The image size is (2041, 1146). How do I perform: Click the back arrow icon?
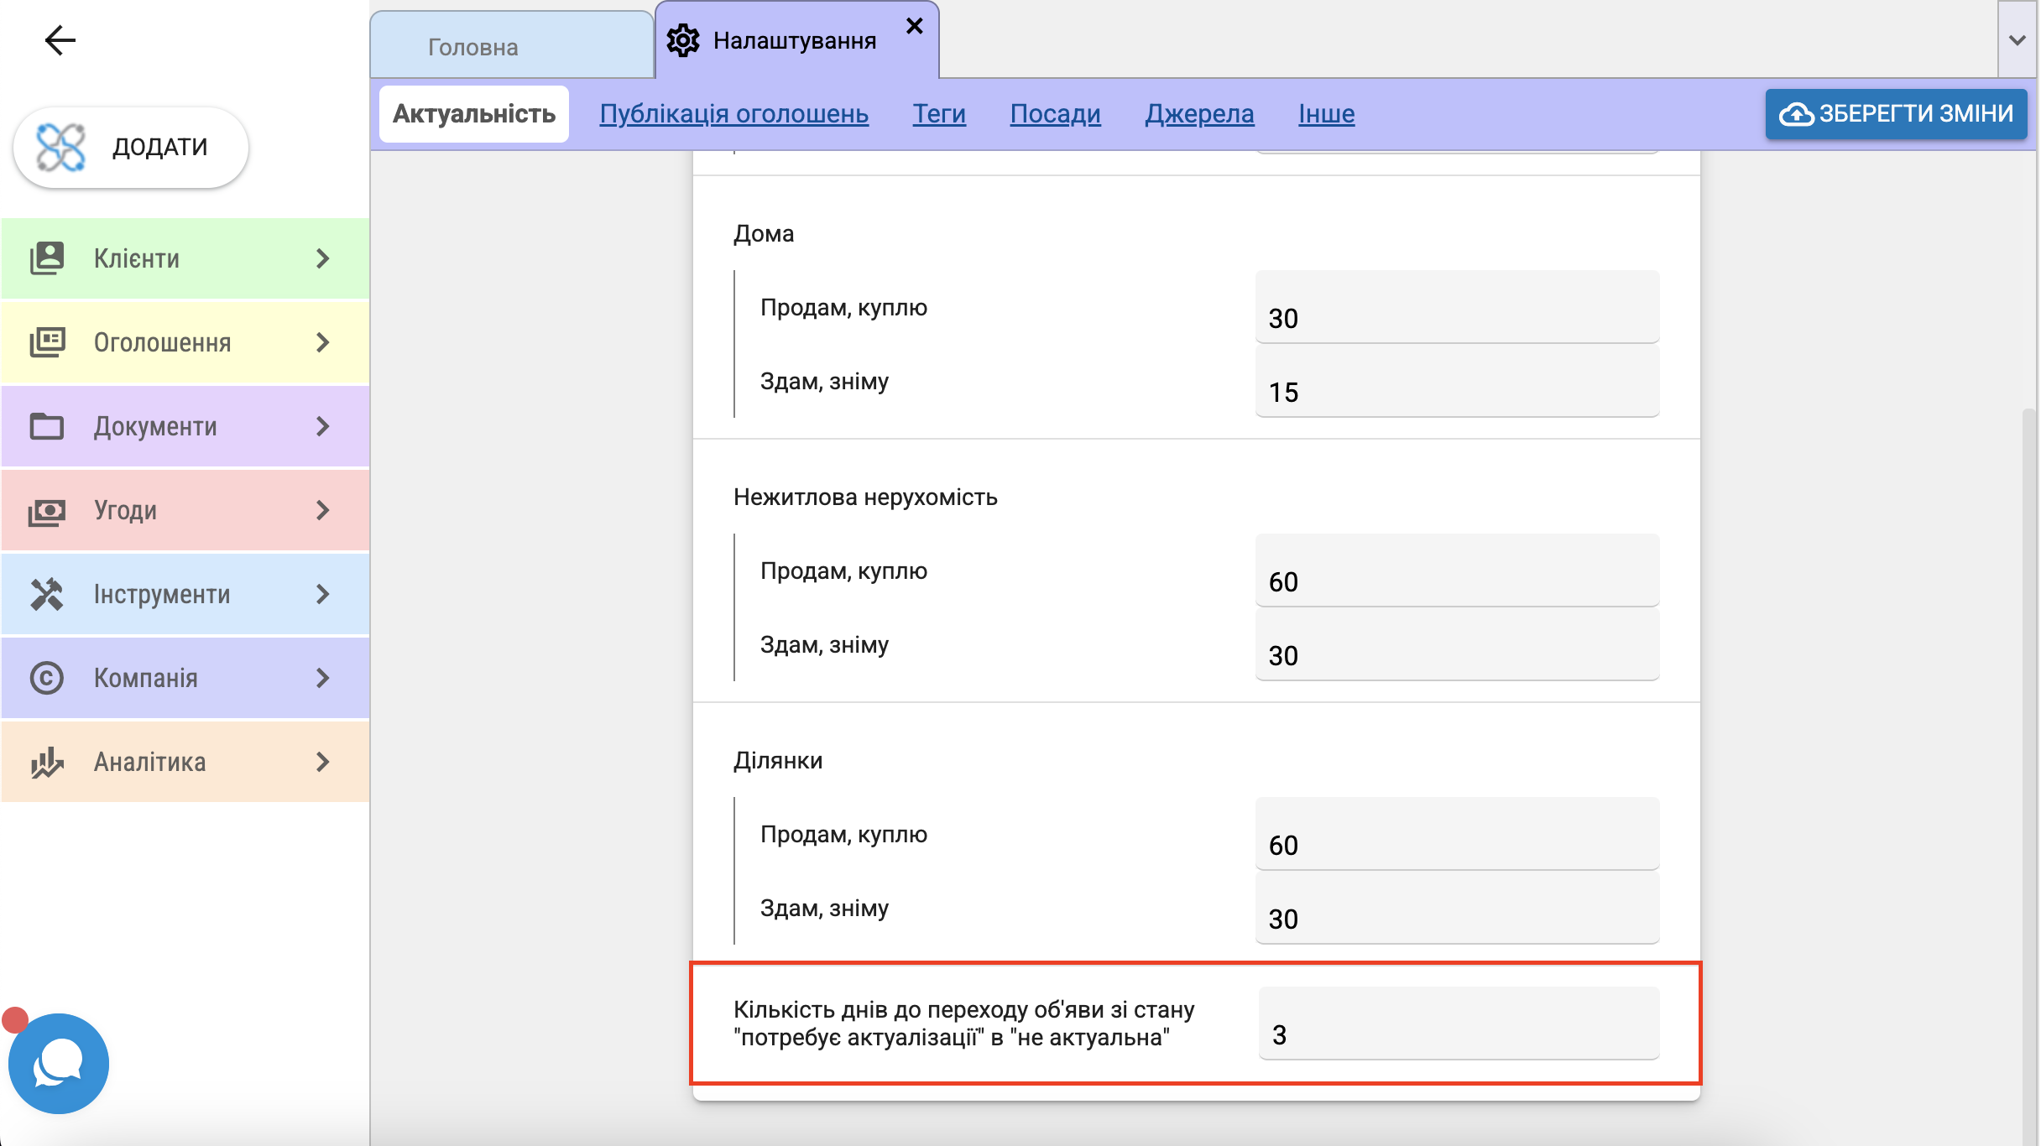(60, 40)
